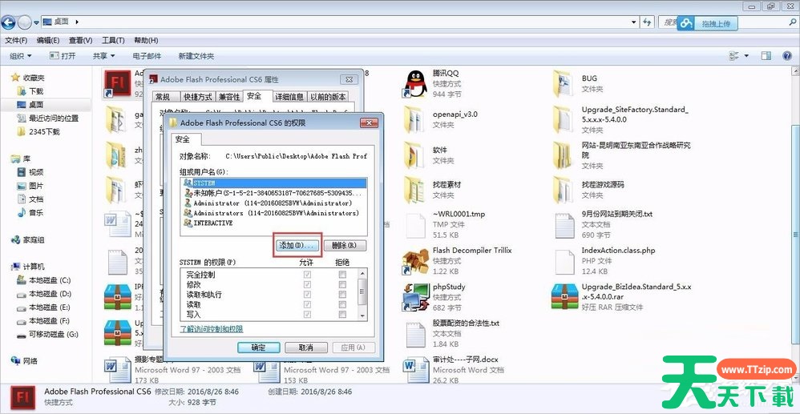Click the 打开 toolbar button
Image resolution: width=800 pixels, height=414 pixels.
[x=63, y=56]
